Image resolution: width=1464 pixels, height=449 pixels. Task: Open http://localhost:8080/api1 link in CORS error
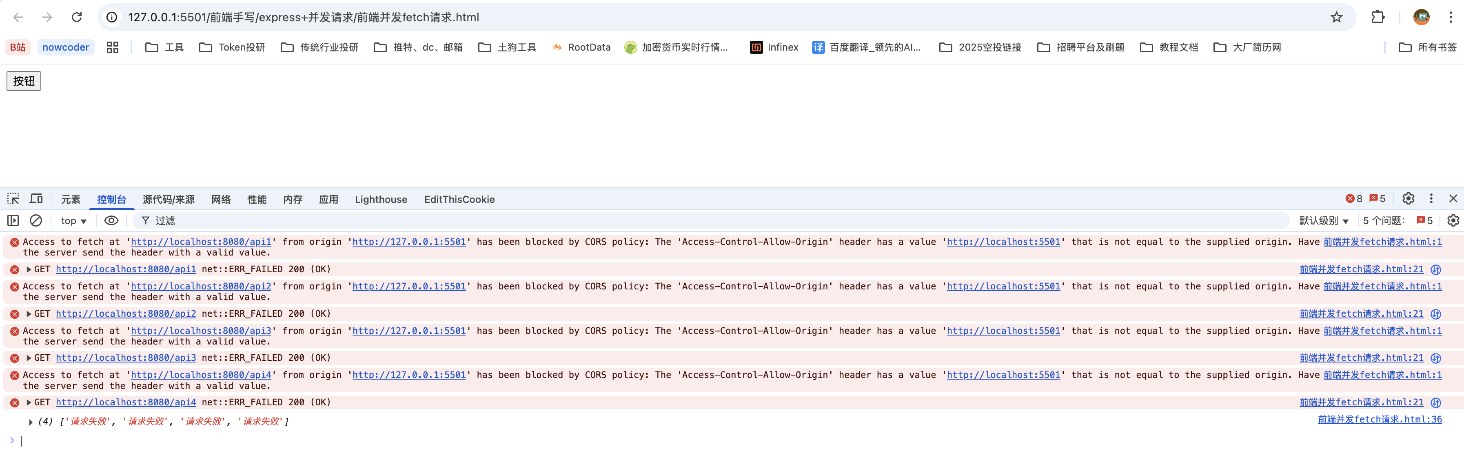(201, 242)
